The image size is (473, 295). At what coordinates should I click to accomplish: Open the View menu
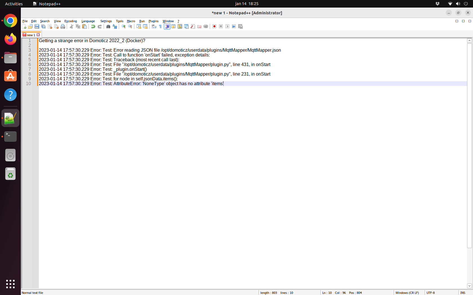57,21
